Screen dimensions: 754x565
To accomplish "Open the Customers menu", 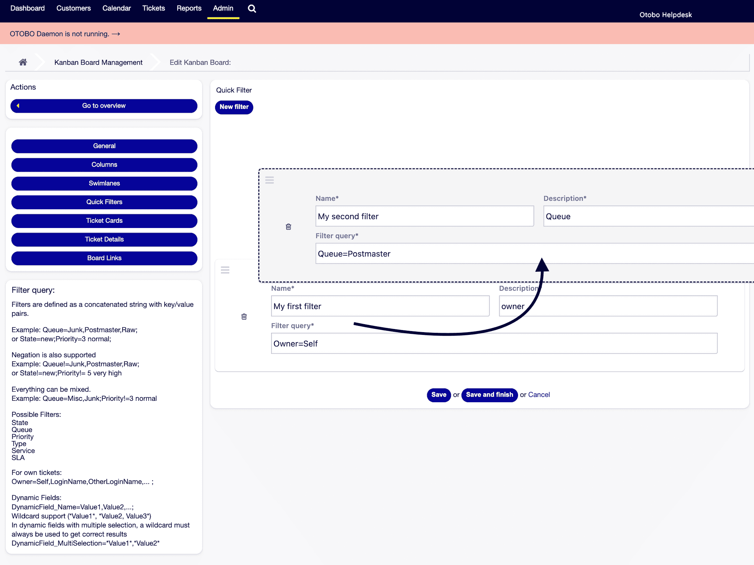I will click(x=74, y=8).
